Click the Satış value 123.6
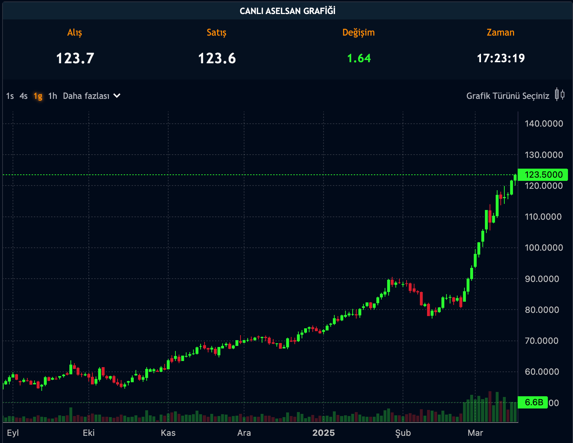Viewport: 573px width, 443px height. pos(217,58)
